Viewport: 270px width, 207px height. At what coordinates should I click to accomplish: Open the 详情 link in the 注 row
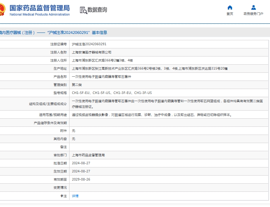tap(75, 196)
